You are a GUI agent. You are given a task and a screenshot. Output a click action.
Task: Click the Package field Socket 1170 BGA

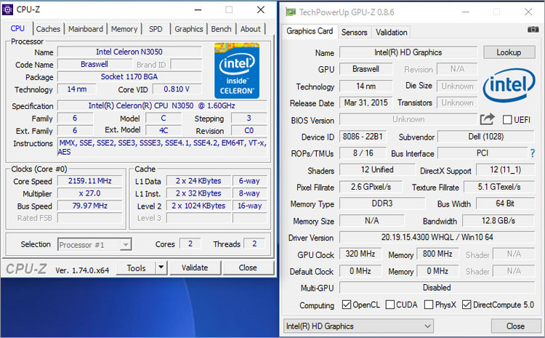(129, 76)
